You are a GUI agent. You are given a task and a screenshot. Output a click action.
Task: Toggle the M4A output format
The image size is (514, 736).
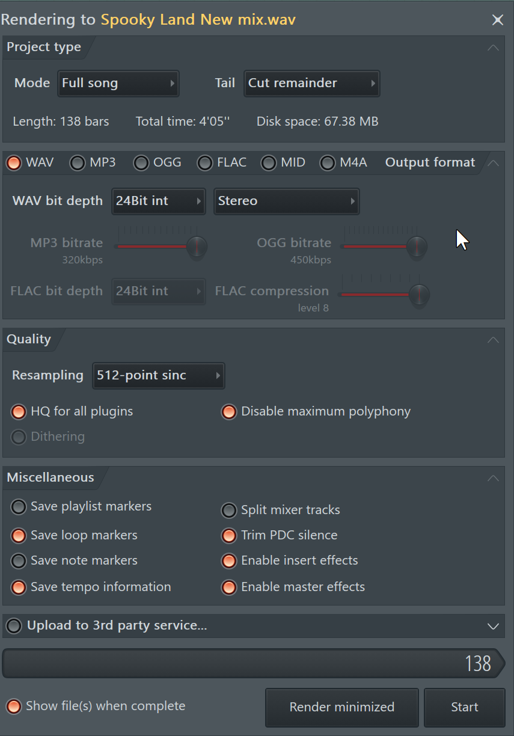click(x=328, y=163)
